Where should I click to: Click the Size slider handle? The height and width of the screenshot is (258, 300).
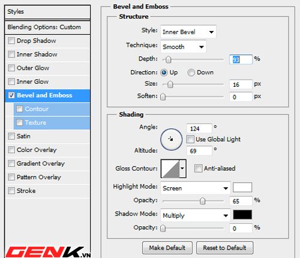[x=170, y=84]
